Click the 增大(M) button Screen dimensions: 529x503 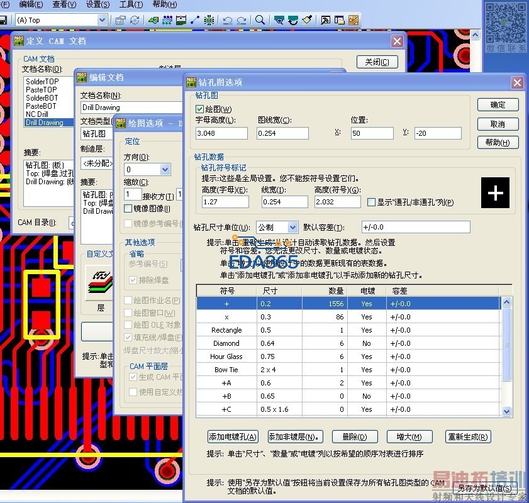click(x=409, y=437)
